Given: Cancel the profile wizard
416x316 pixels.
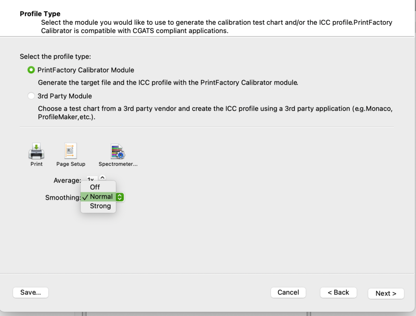Looking at the screenshot, I should pyautogui.click(x=288, y=292).
